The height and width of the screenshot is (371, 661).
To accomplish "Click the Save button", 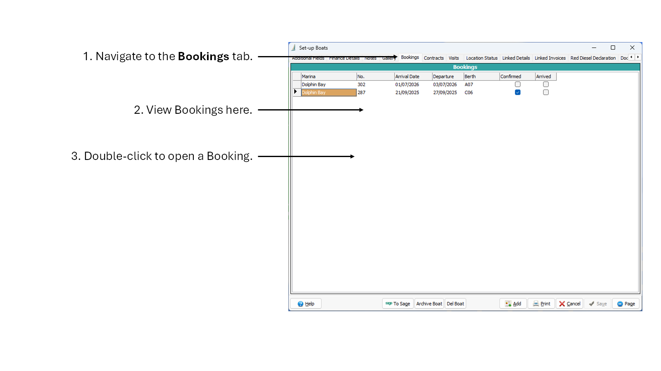I will [597, 304].
